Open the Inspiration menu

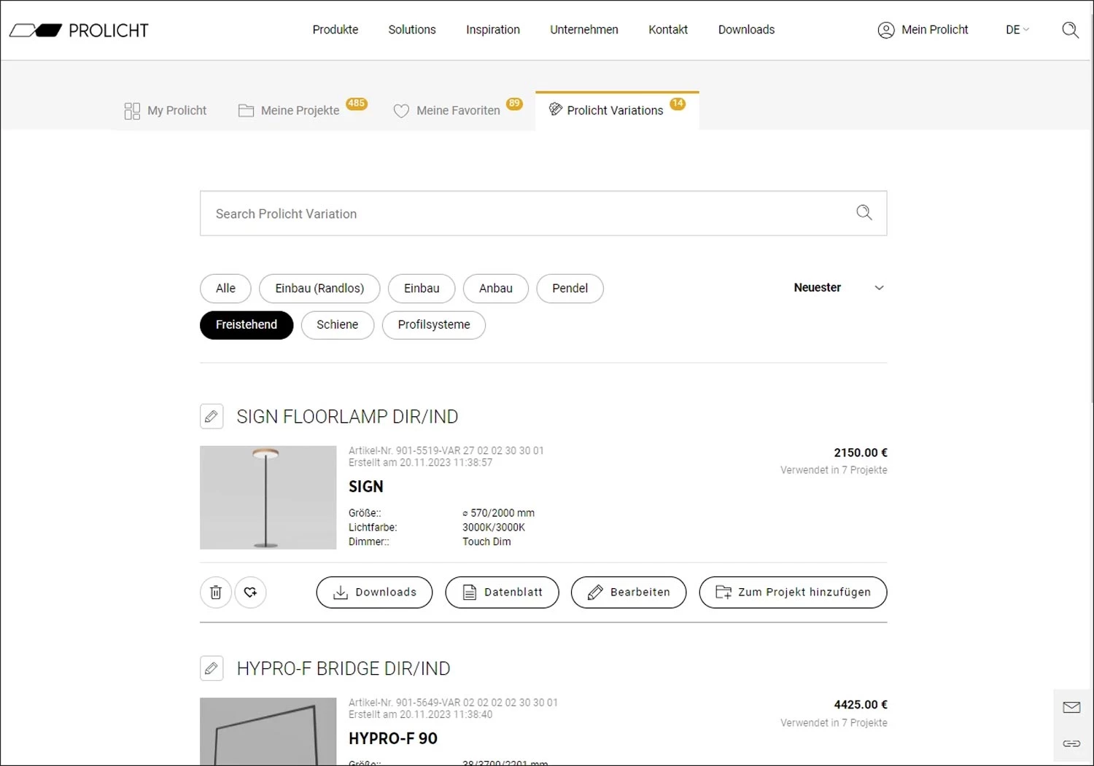[x=493, y=30]
